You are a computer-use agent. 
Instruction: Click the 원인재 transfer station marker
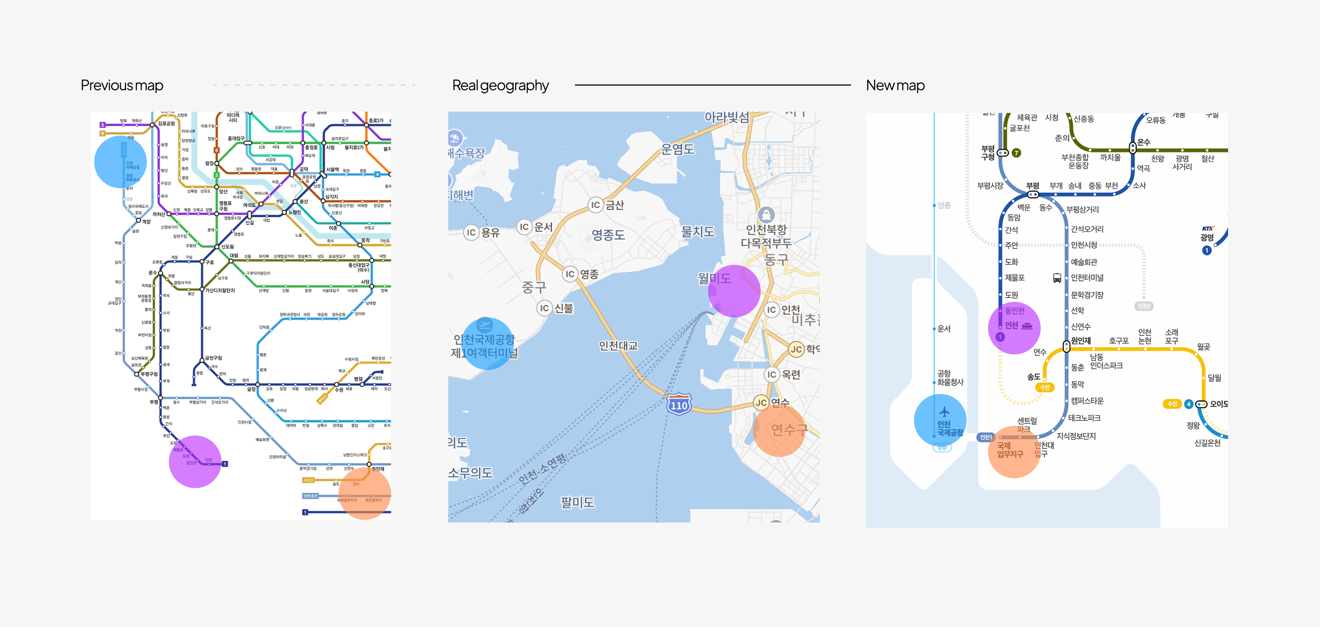point(1066,346)
